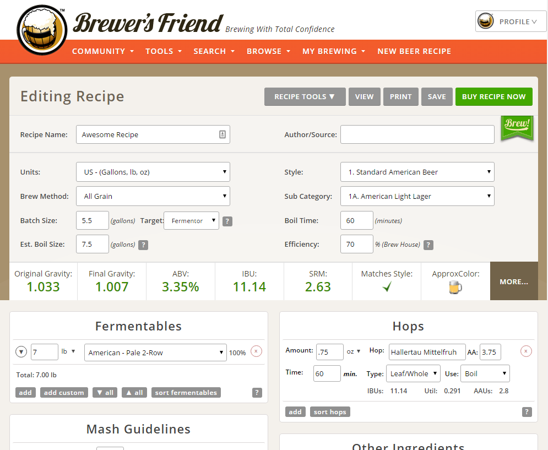Open the Target Fermentor dropdown

(191, 221)
